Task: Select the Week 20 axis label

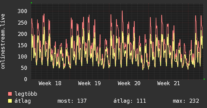Action: (129, 83)
